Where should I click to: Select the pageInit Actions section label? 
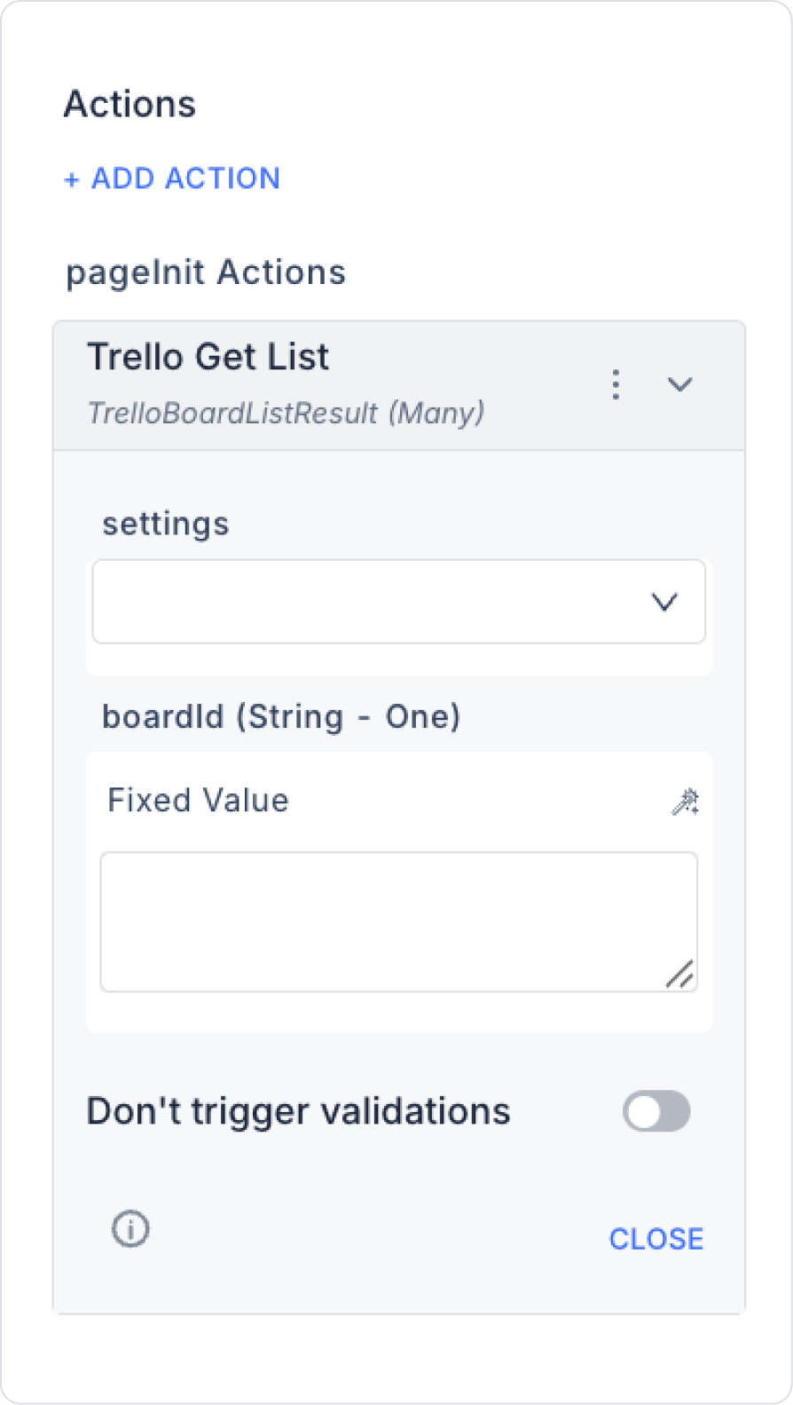tap(206, 272)
